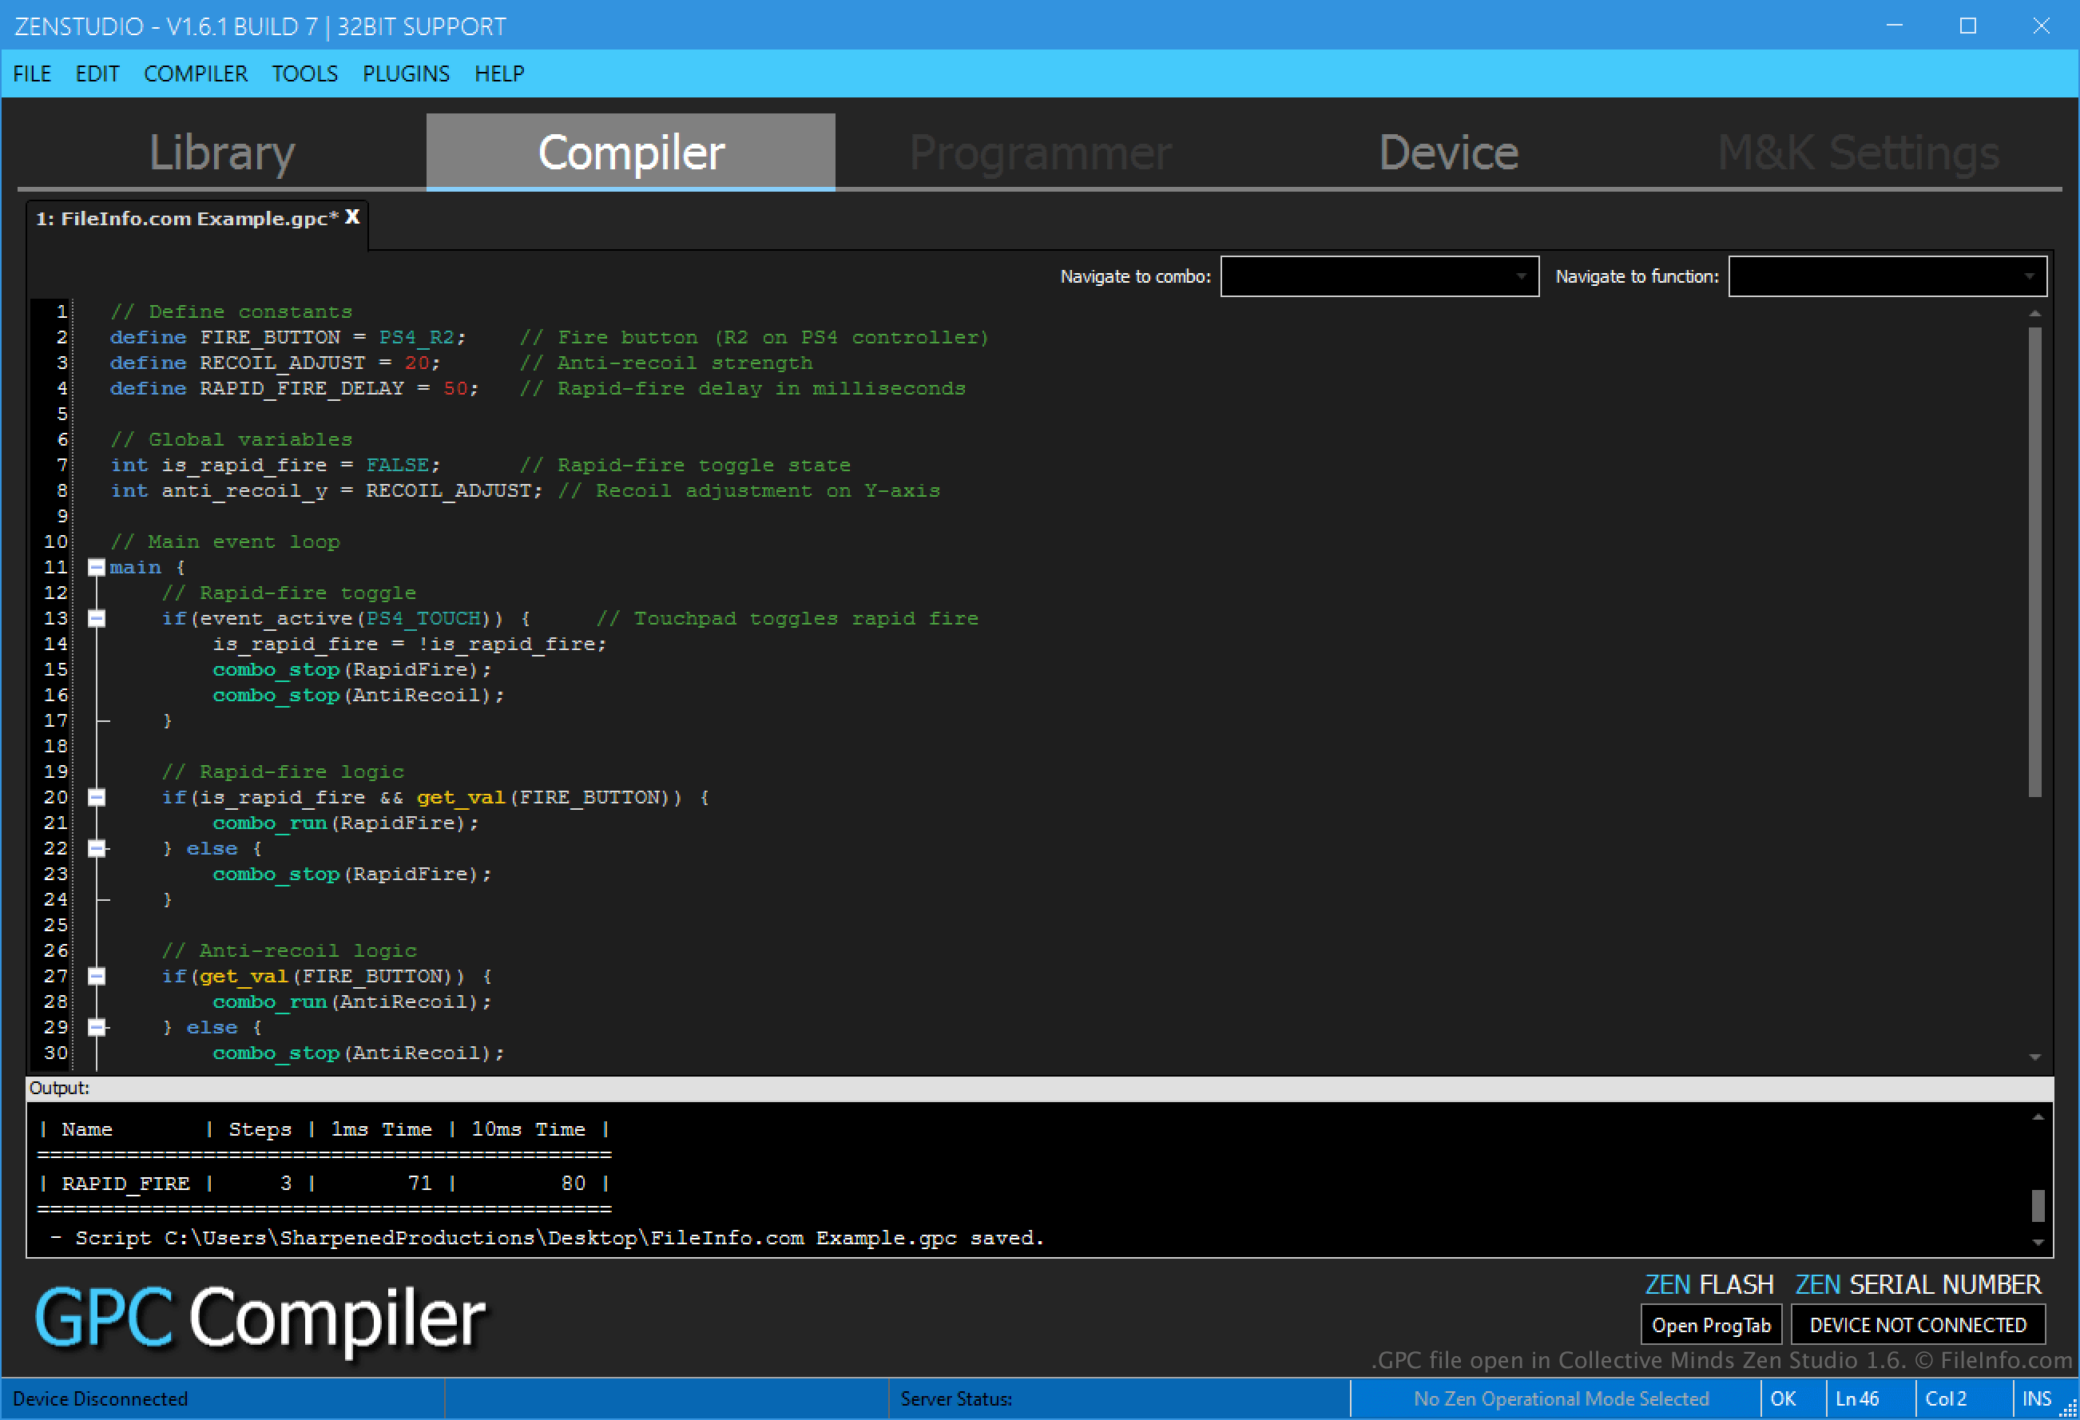Click the Col 2 status indicator

[x=1945, y=1398]
